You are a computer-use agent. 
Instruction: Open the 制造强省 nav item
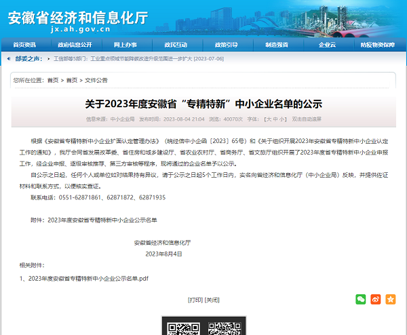[277, 45]
